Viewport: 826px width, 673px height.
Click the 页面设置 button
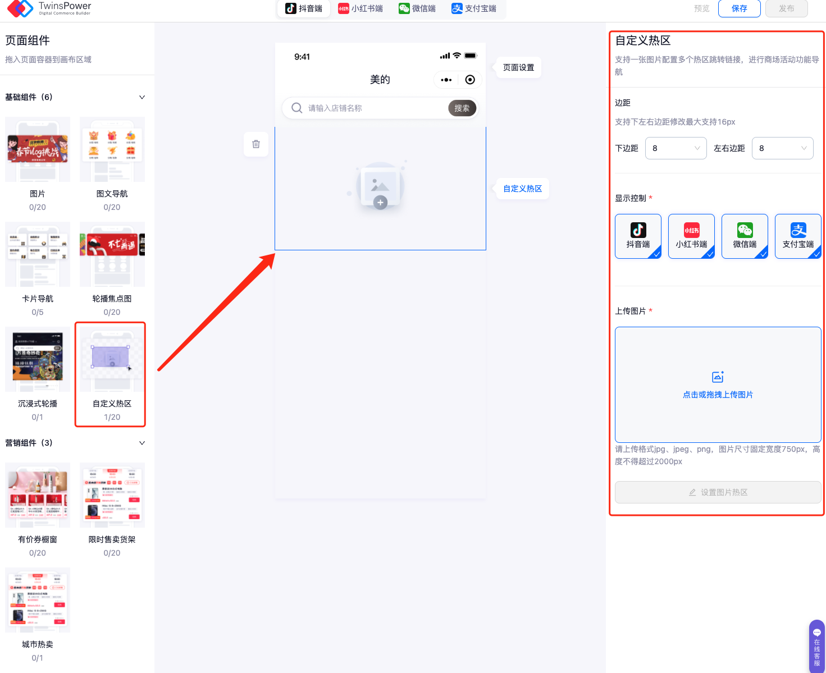click(518, 67)
